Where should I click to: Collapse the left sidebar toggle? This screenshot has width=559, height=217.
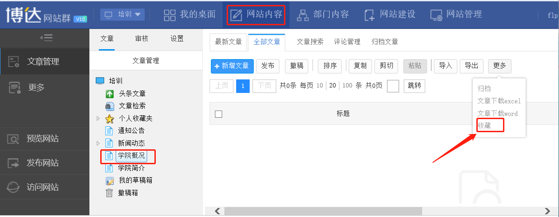click(46, 38)
